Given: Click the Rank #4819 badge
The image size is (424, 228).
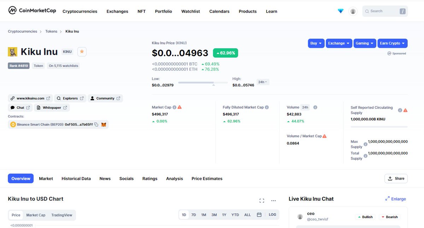Looking at the screenshot, I should [x=19, y=65].
